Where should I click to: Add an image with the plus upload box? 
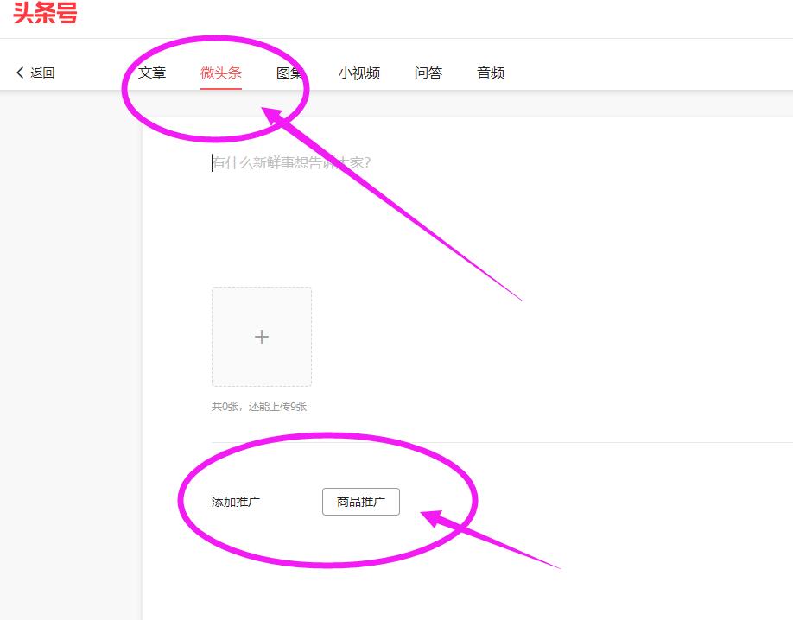[x=262, y=337]
